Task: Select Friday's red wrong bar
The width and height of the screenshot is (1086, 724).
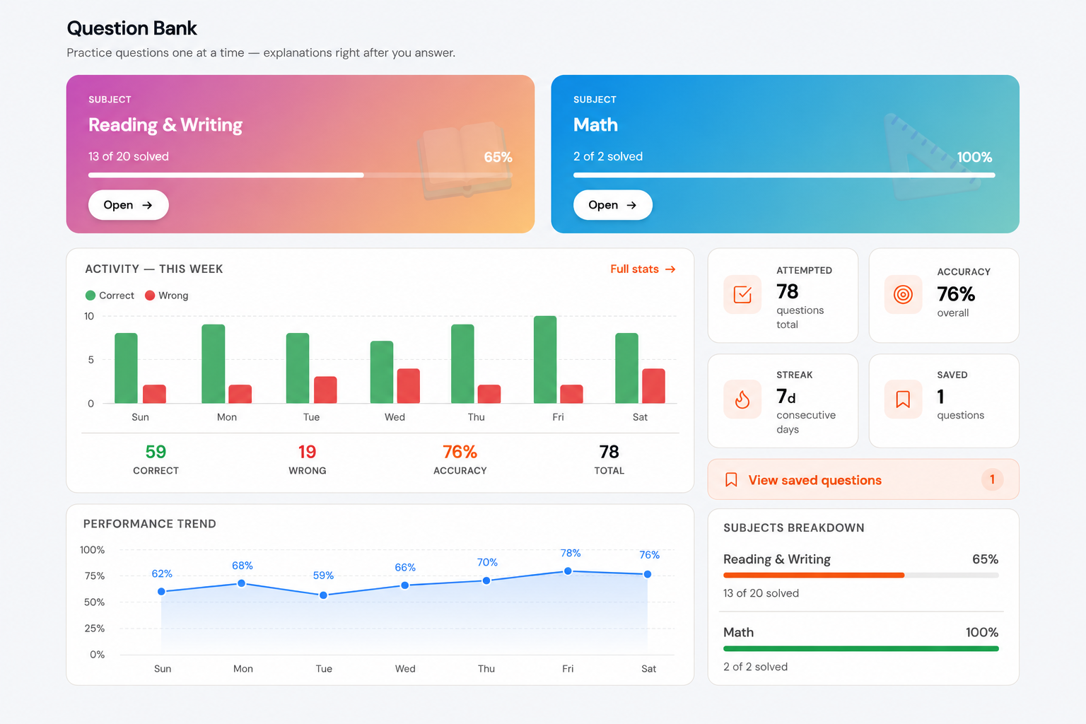Action: click(572, 395)
